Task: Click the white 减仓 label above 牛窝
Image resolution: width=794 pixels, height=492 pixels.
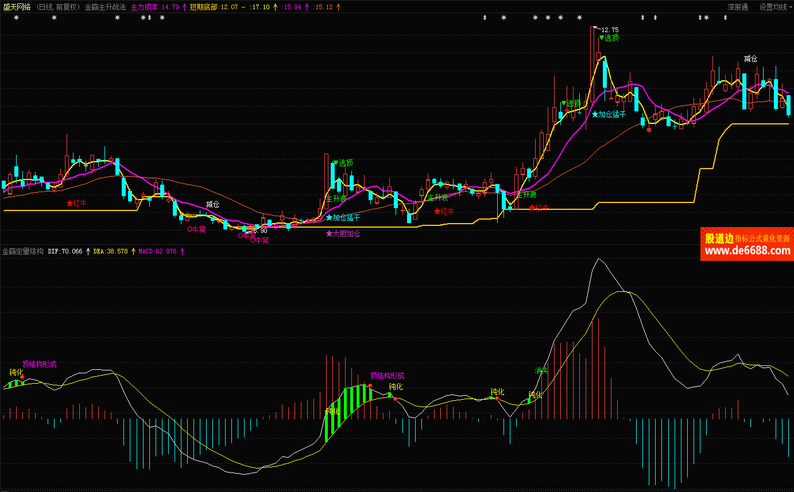Action: pyautogui.click(x=212, y=204)
